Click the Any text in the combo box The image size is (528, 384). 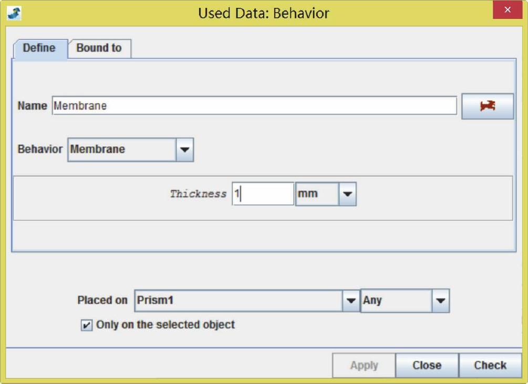pyautogui.click(x=396, y=301)
